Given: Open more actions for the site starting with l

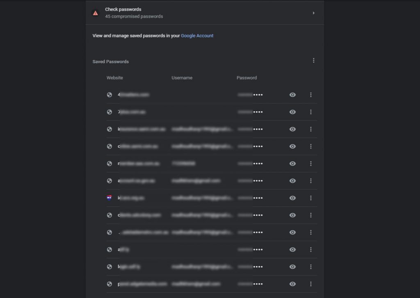Looking at the screenshot, I should [311, 267].
